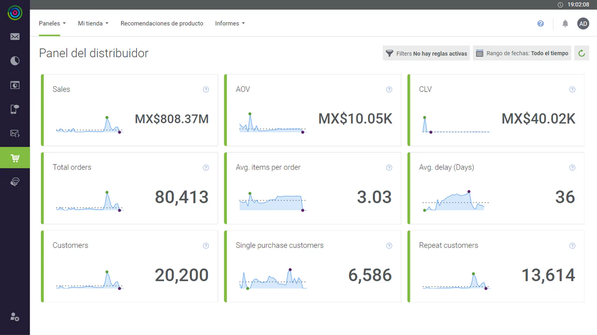The width and height of the screenshot is (597, 335).
Task: Open the email envelope sidebar icon
Action: coord(15,37)
